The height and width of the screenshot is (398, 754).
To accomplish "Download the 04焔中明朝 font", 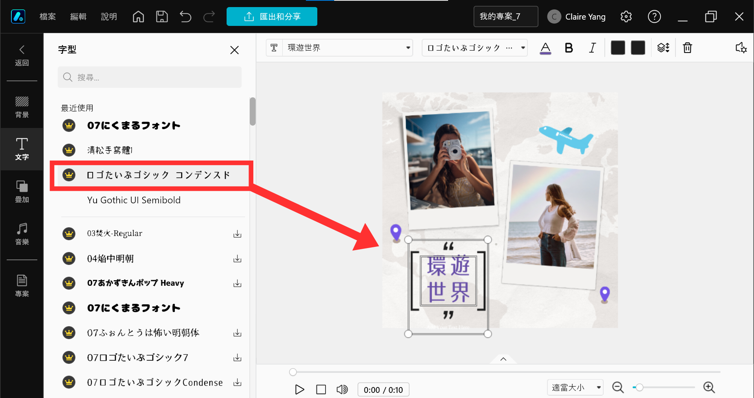I will click(237, 259).
